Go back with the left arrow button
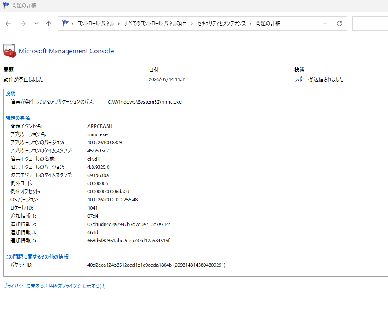388x314 pixels. [8, 24]
